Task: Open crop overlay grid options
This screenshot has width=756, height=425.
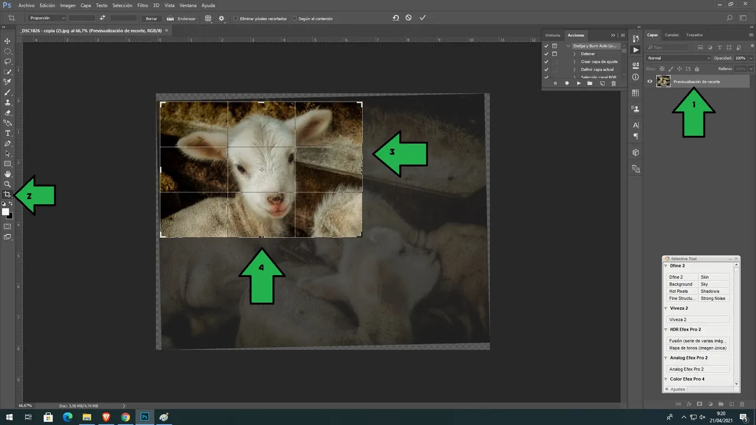Action: coord(208,18)
